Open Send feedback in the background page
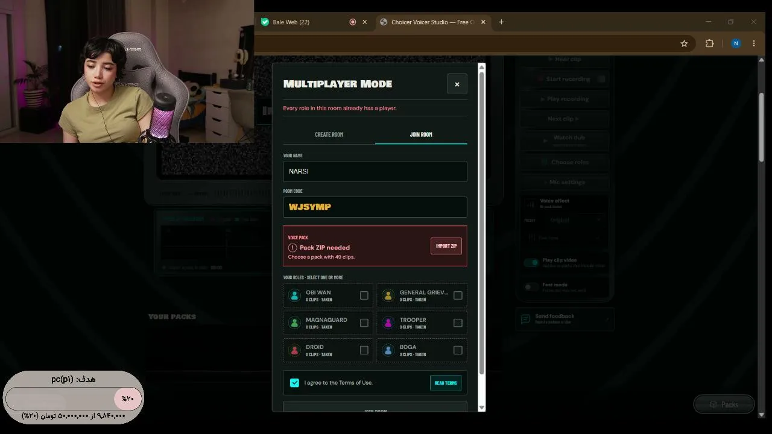Viewport: 772px width, 434px height. click(x=564, y=319)
